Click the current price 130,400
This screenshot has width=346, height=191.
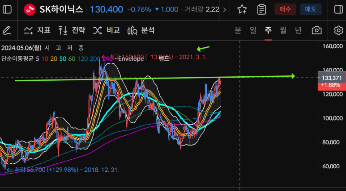click(x=107, y=9)
